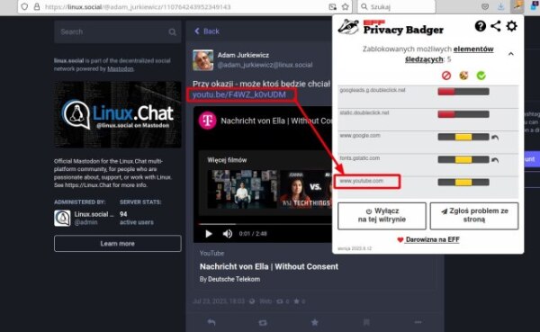
Task: Click googleads.g.doubleclick.net domain text
Action: [373, 90]
